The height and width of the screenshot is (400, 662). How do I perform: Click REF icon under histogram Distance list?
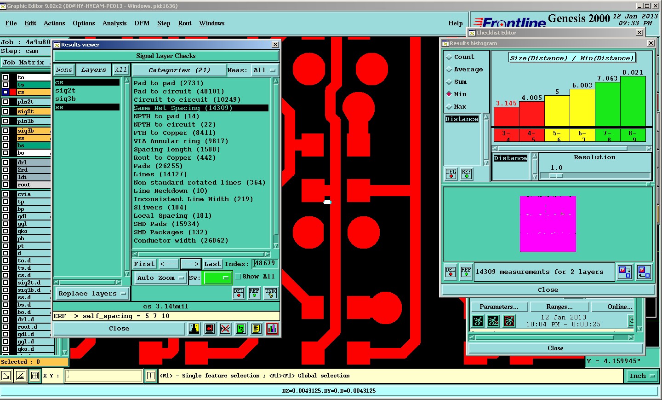(x=467, y=174)
